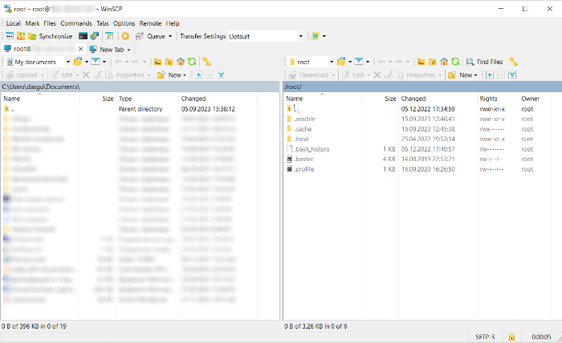Click the Synchronize button in toolbar
The height and width of the screenshot is (343, 562).
(x=50, y=36)
